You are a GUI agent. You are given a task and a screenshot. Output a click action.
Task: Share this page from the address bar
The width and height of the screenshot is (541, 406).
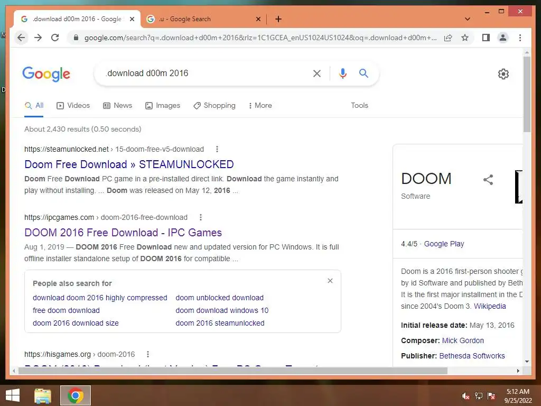448,38
